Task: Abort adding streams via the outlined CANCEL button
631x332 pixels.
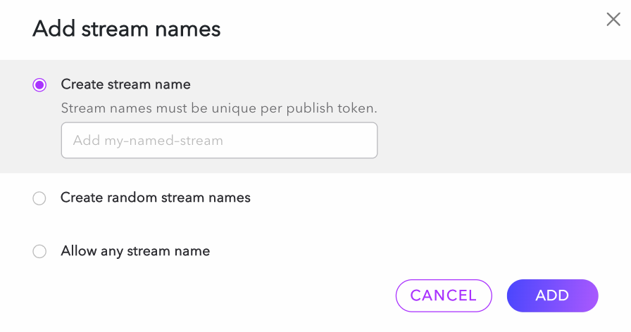Action: pyautogui.click(x=444, y=295)
